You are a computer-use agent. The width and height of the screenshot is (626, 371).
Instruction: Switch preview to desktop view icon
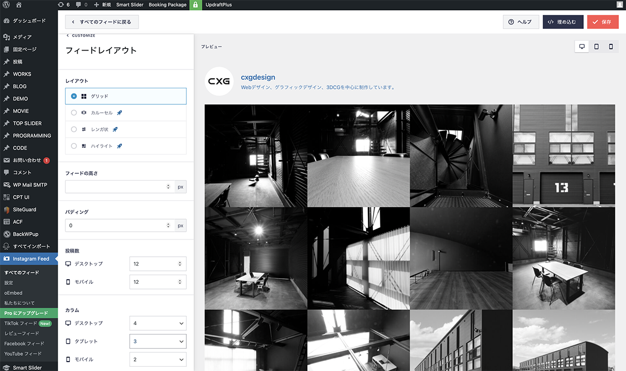pyautogui.click(x=582, y=46)
